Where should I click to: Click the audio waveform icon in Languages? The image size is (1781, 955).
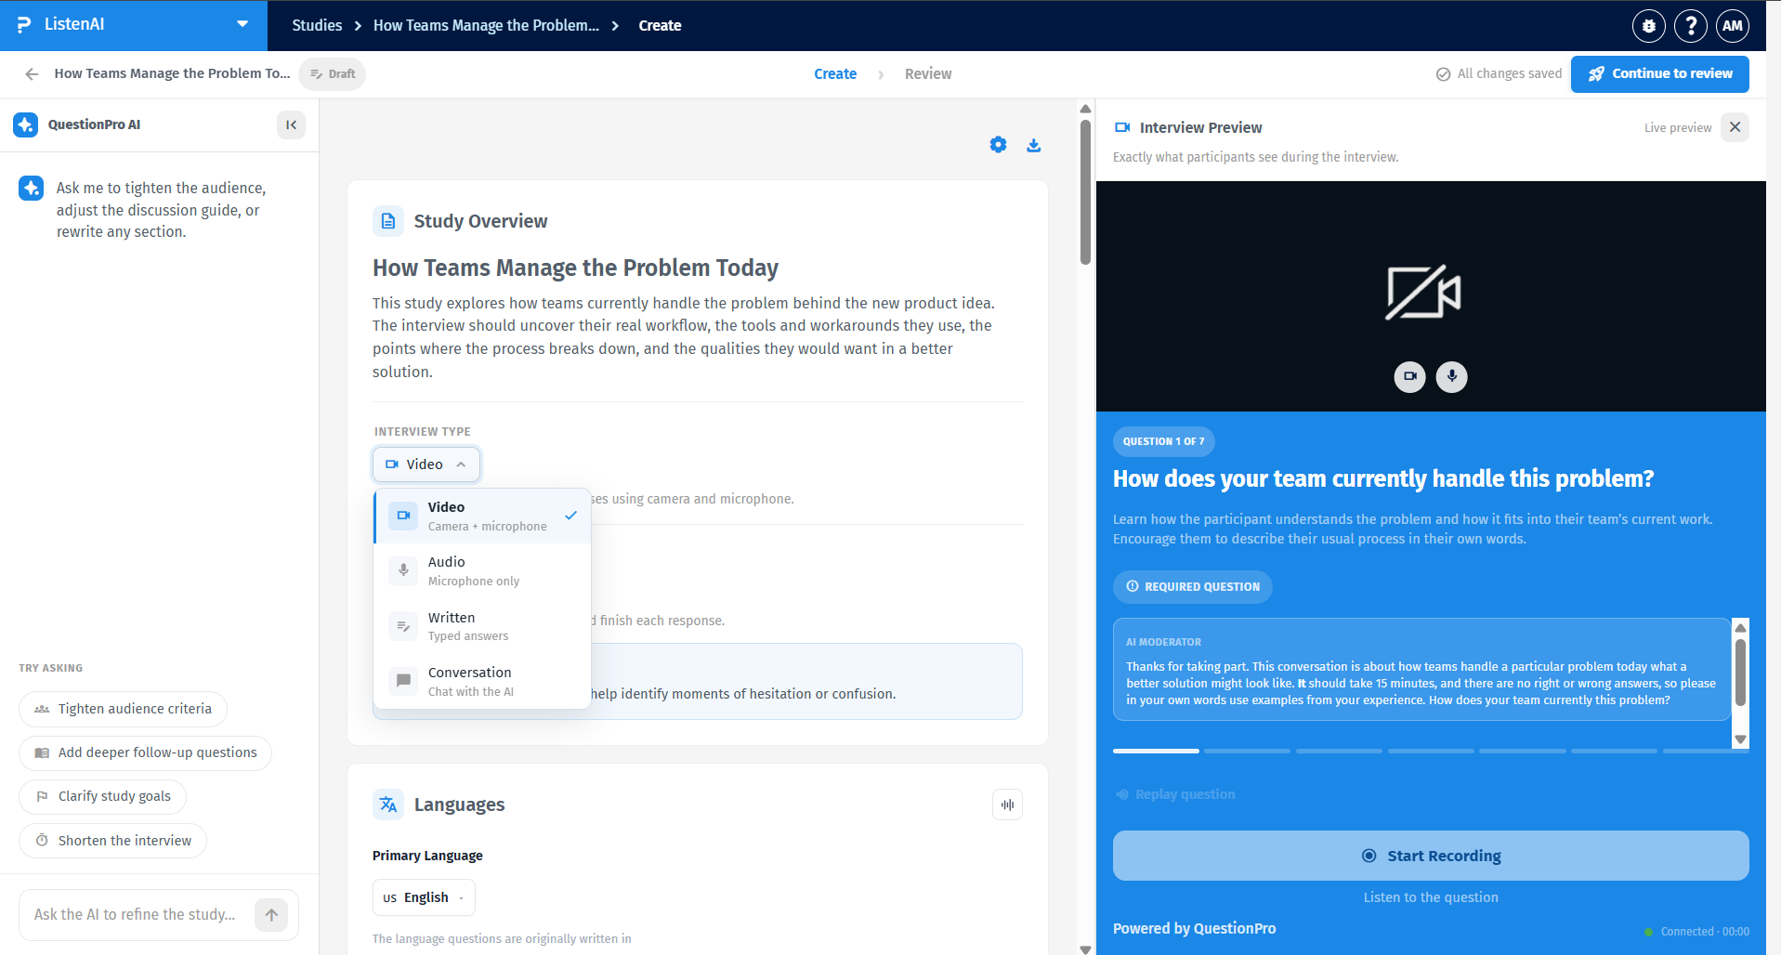pos(1007,805)
